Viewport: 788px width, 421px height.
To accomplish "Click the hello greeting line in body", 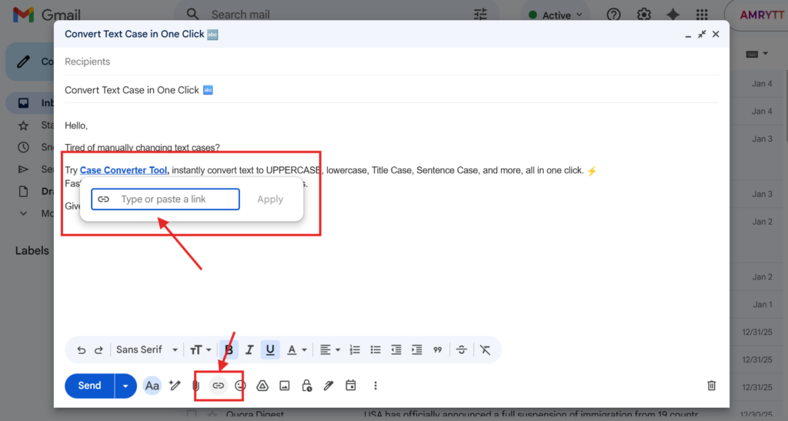I will [76, 125].
